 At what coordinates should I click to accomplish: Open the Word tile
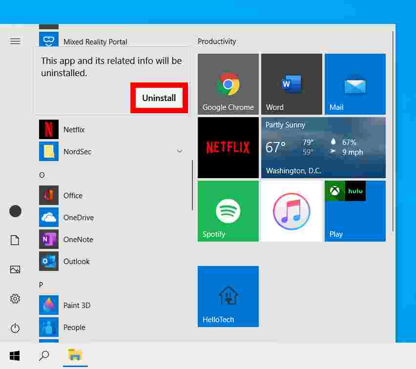coord(291,84)
